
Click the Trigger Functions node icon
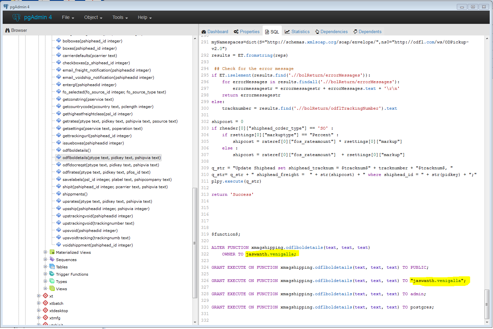[x=52, y=274]
